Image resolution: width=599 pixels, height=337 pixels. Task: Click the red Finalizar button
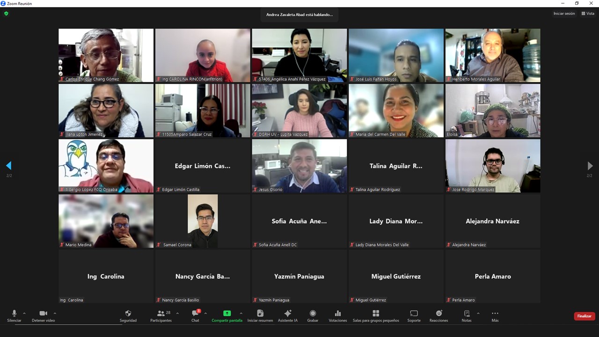tap(584, 316)
